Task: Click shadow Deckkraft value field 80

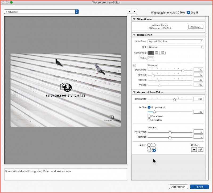Action: click(198, 69)
